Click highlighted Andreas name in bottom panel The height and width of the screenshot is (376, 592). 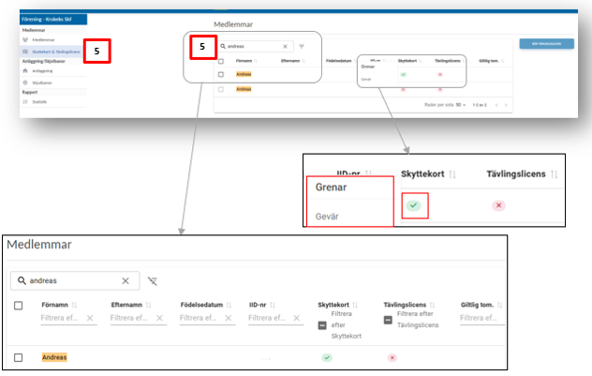pos(54,357)
